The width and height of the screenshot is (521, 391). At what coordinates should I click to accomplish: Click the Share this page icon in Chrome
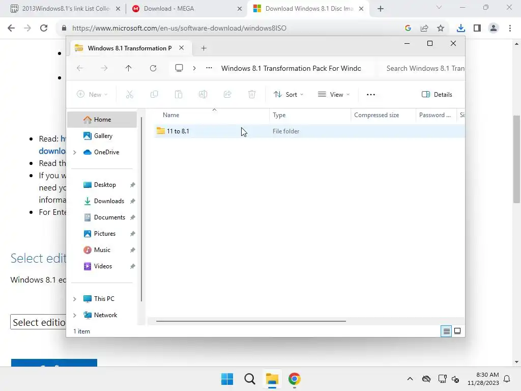[424, 28]
